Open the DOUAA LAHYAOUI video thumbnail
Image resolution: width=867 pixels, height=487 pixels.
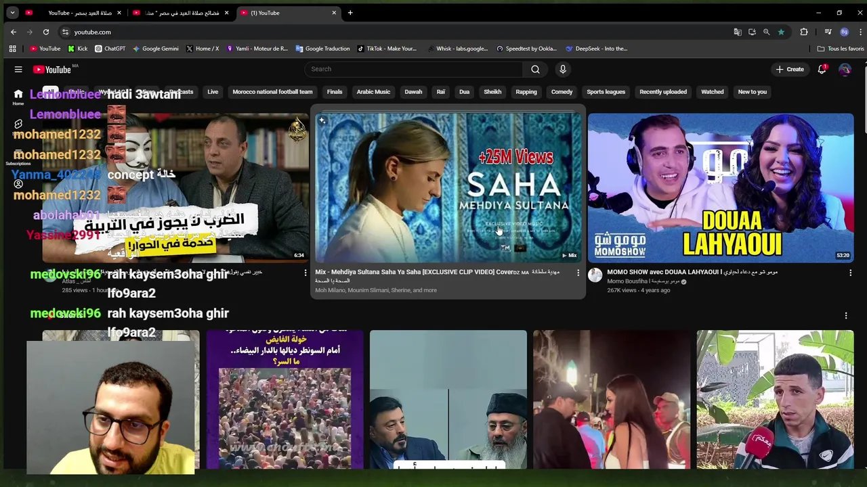click(721, 187)
